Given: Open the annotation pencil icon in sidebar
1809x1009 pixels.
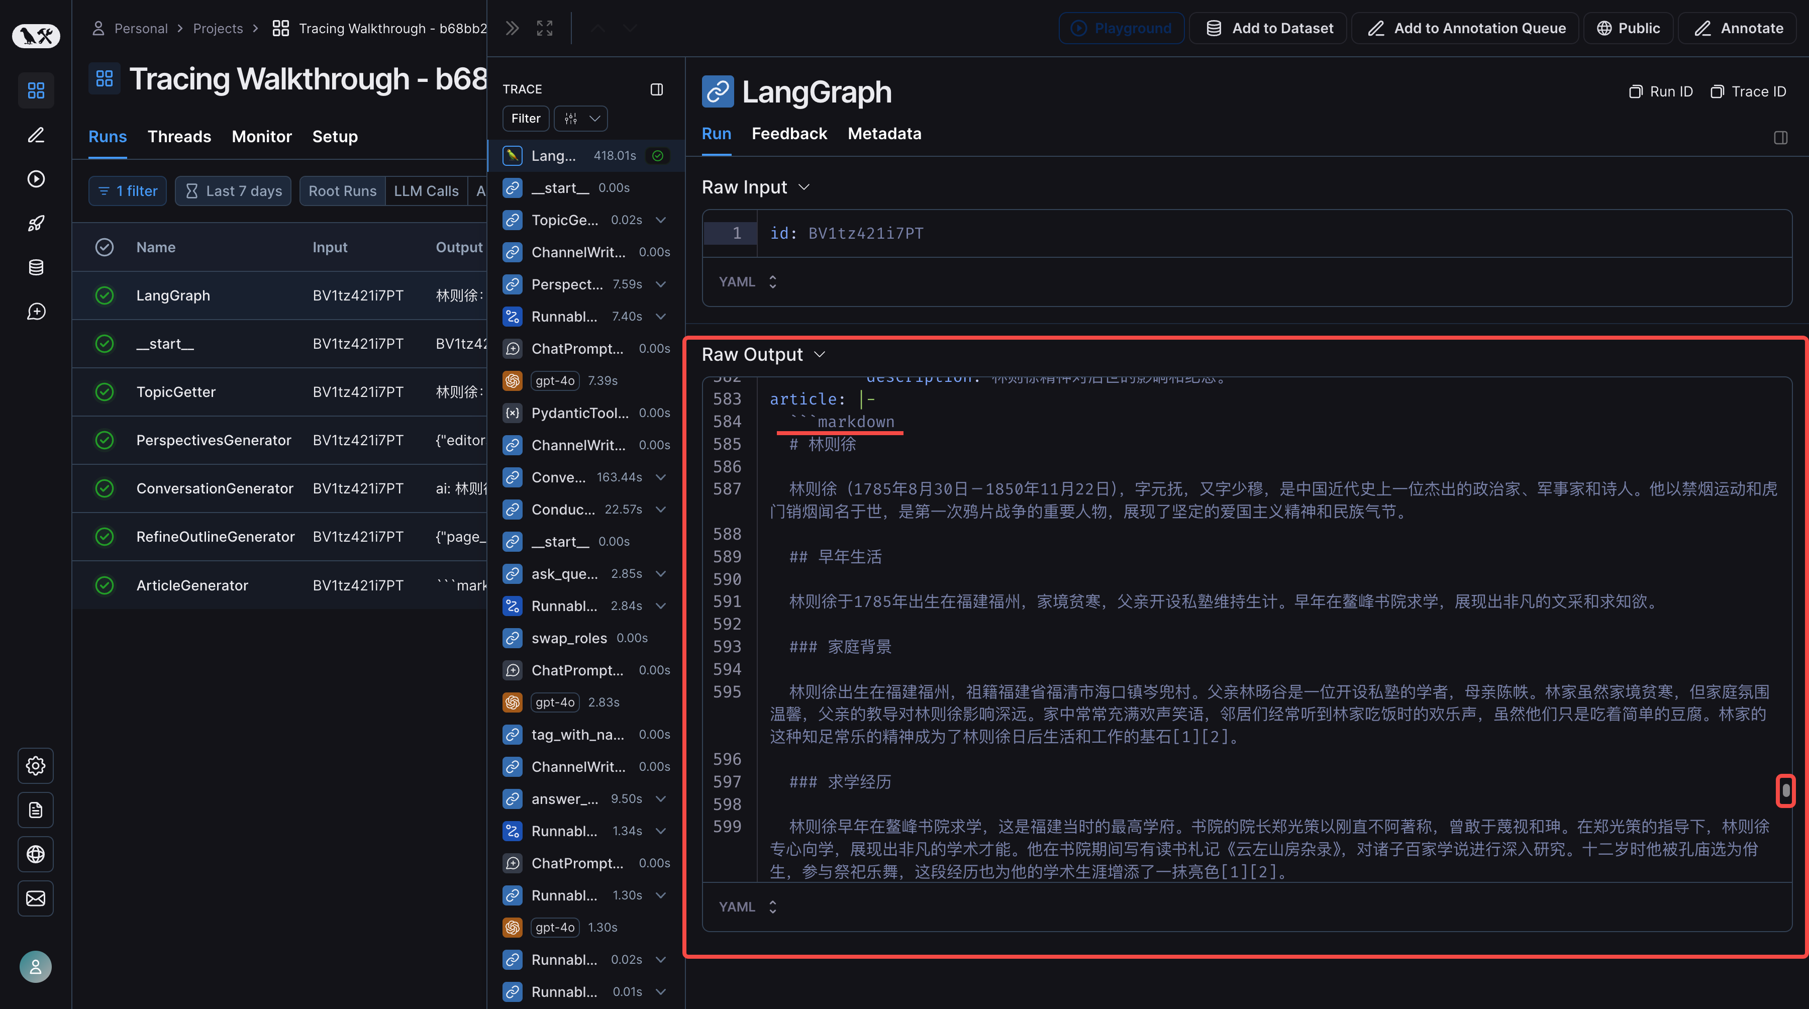Looking at the screenshot, I should pos(36,135).
